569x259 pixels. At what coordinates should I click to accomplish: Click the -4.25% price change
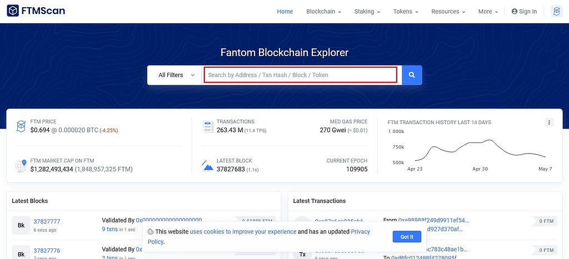point(108,130)
